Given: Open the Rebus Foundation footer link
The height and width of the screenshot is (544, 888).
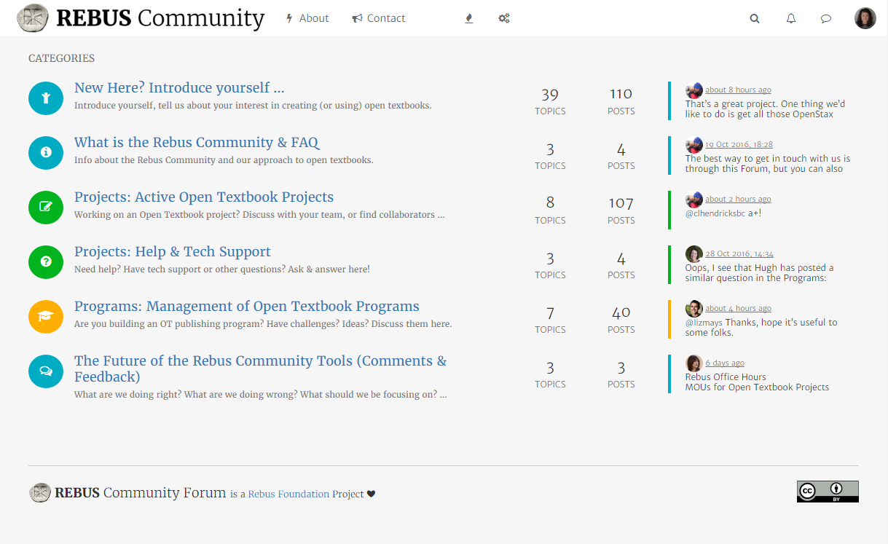Looking at the screenshot, I should (288, 494).
